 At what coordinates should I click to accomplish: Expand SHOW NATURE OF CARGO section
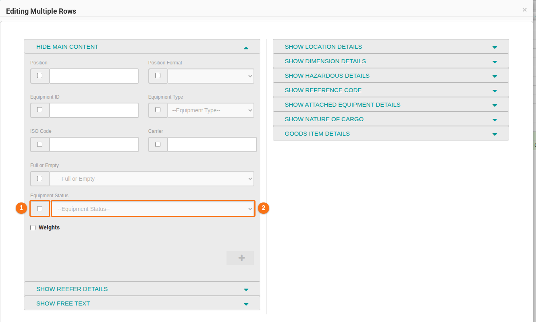pos(391,119)
